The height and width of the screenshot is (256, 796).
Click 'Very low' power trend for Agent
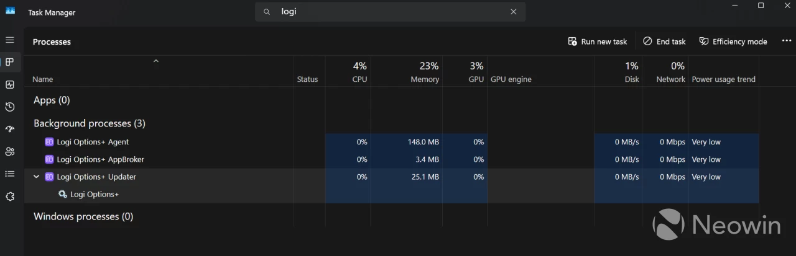706,142
